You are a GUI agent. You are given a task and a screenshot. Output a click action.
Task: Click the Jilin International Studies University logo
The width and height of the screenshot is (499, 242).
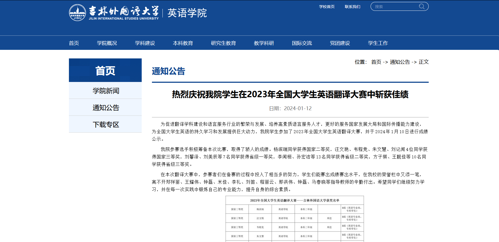click(114, 12)
